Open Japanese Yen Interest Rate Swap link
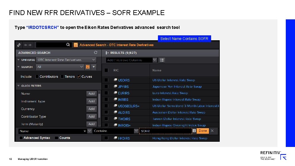 177,86
